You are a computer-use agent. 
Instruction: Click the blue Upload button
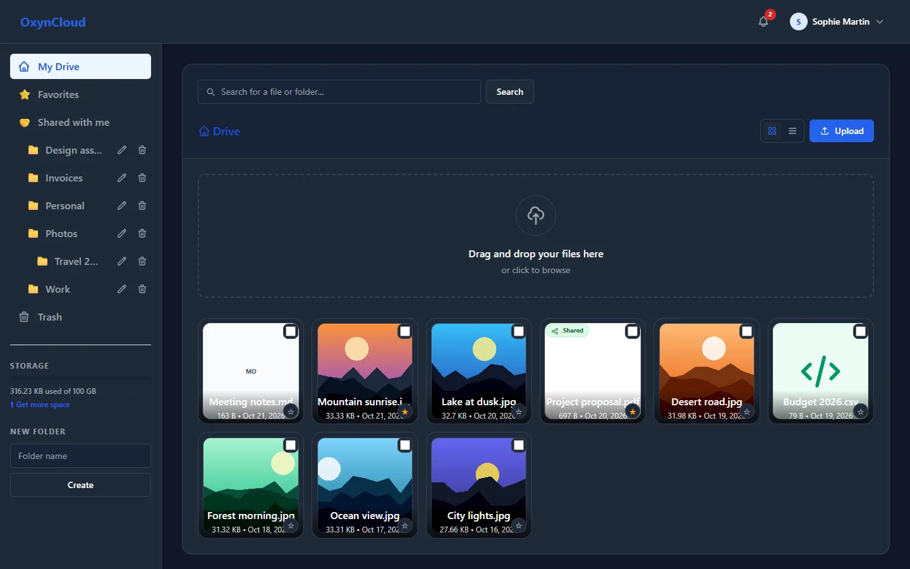(x=842, y=131)
